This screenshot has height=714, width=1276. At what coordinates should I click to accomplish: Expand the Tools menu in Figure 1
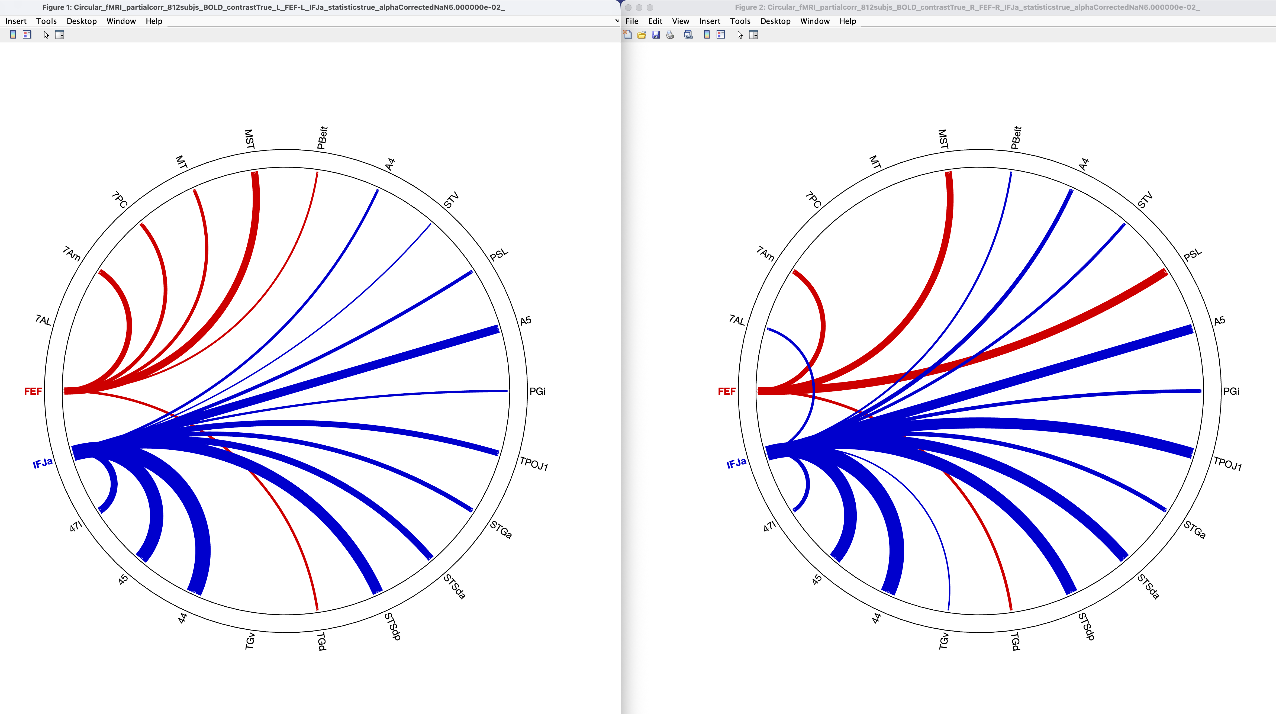46,21
